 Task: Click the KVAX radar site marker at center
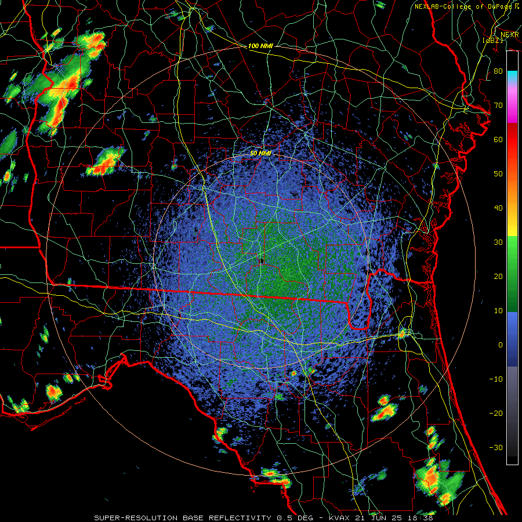click(262, 260)
